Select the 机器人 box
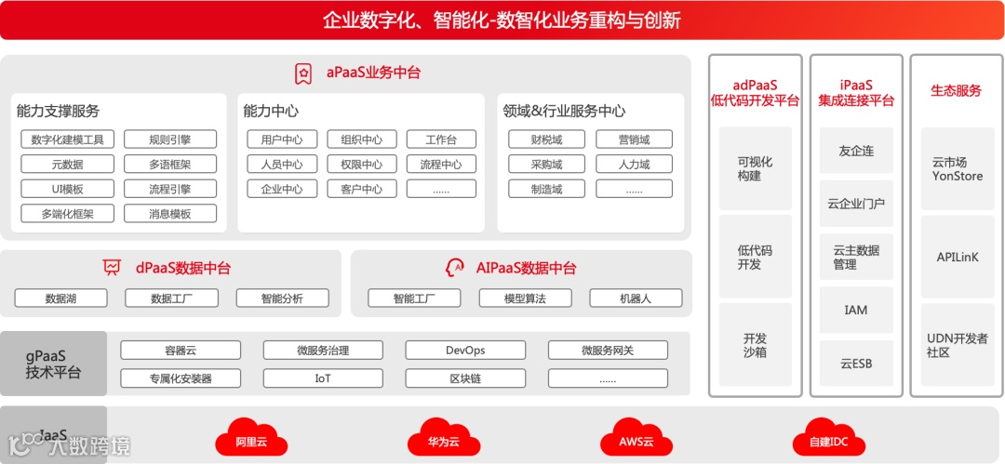Screen dimensions: 1005x464 point(636,298)
